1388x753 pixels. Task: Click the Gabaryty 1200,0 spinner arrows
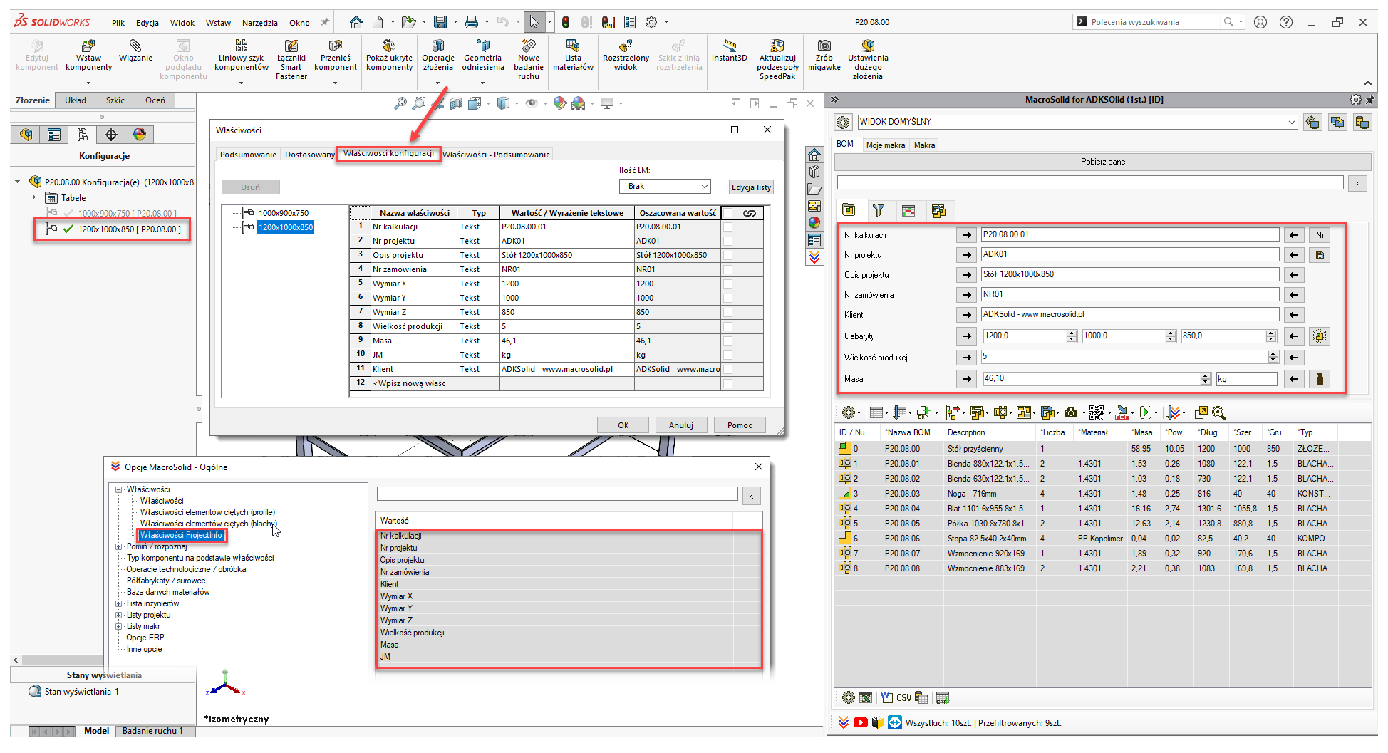(x=1072, y=336)
